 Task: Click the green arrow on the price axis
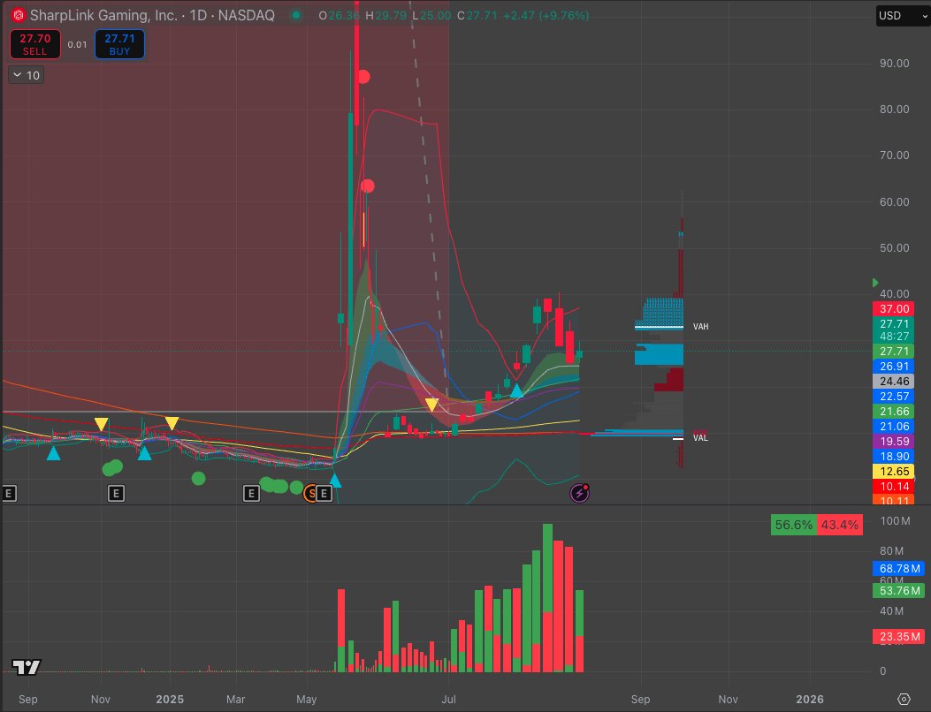coord(874,283)
